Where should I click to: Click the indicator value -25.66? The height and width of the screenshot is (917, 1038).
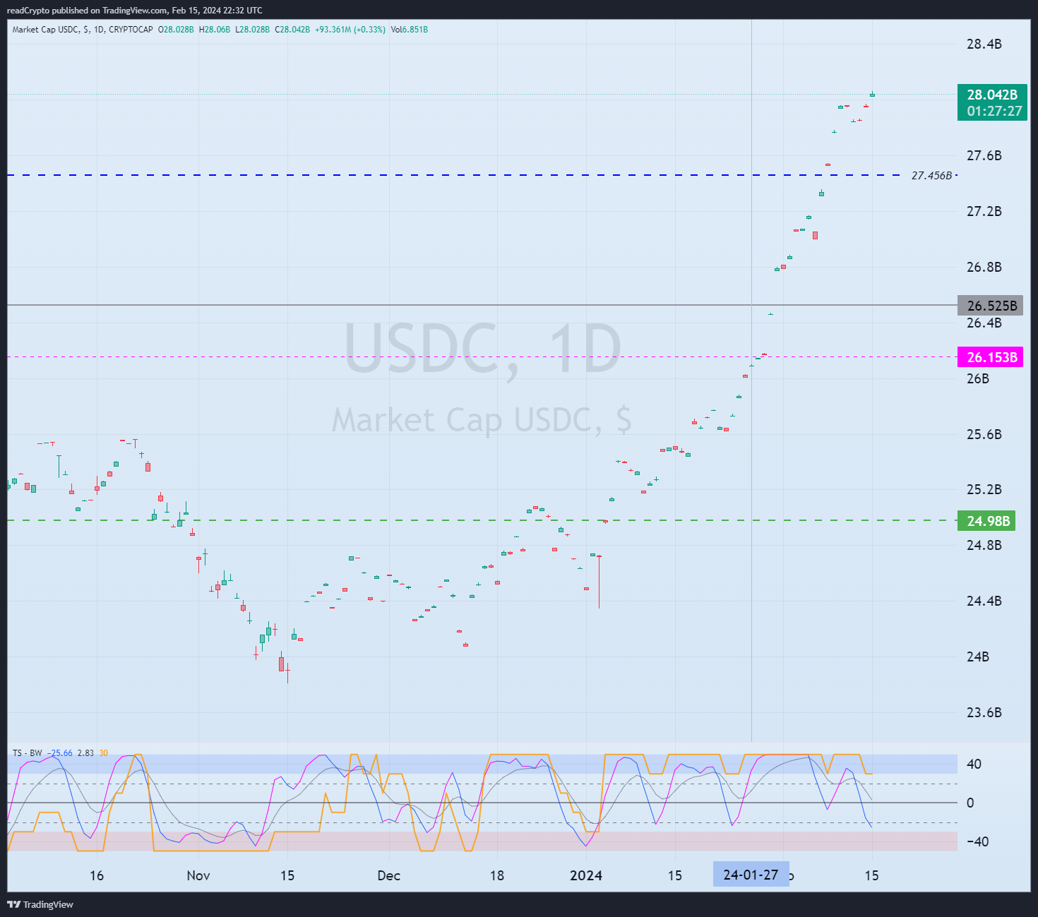[x=60, y=753]
